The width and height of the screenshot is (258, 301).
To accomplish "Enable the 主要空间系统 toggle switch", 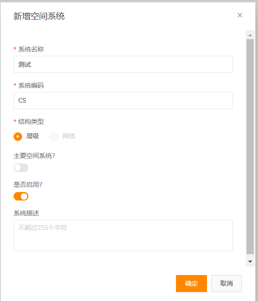I will coord(21,168).
